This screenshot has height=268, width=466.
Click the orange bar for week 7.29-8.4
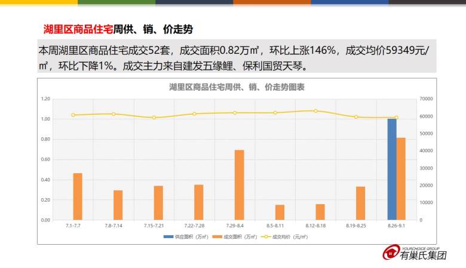[x=239, y=185]
